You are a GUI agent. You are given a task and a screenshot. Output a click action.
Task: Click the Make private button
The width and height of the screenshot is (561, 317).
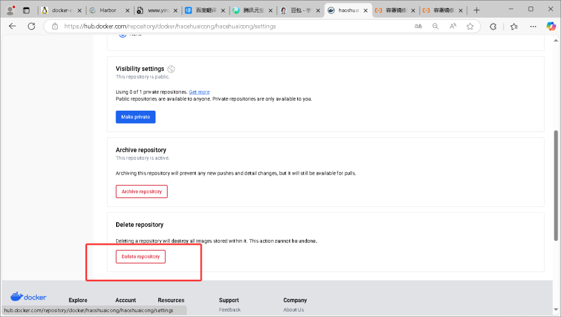135,117
